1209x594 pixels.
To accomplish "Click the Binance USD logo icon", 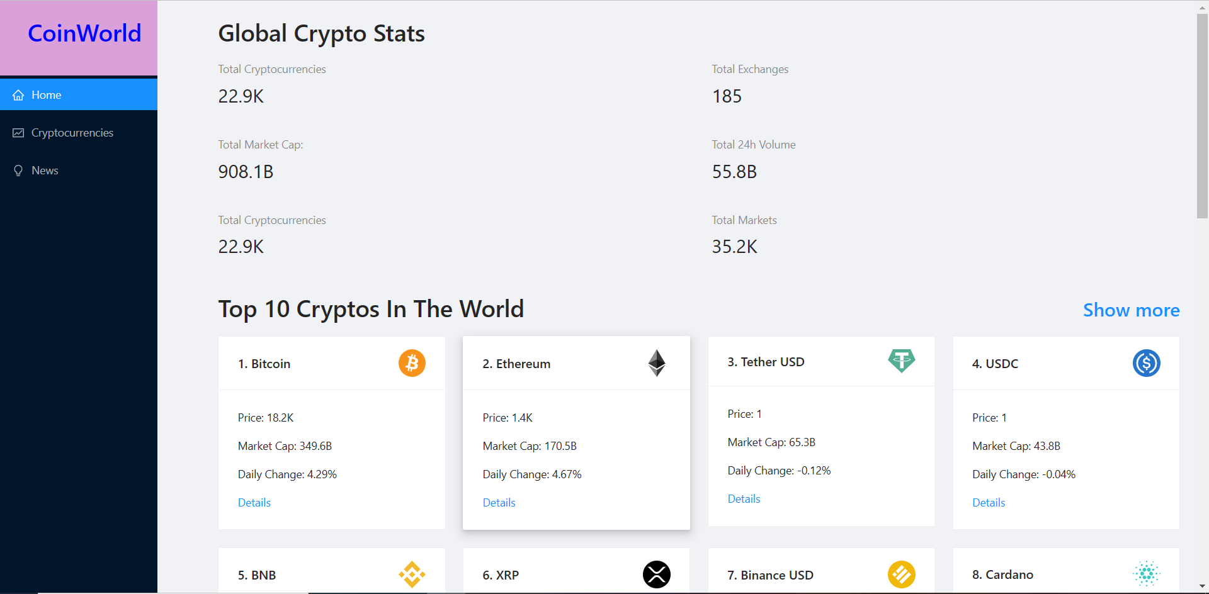I will coord(901,574).
